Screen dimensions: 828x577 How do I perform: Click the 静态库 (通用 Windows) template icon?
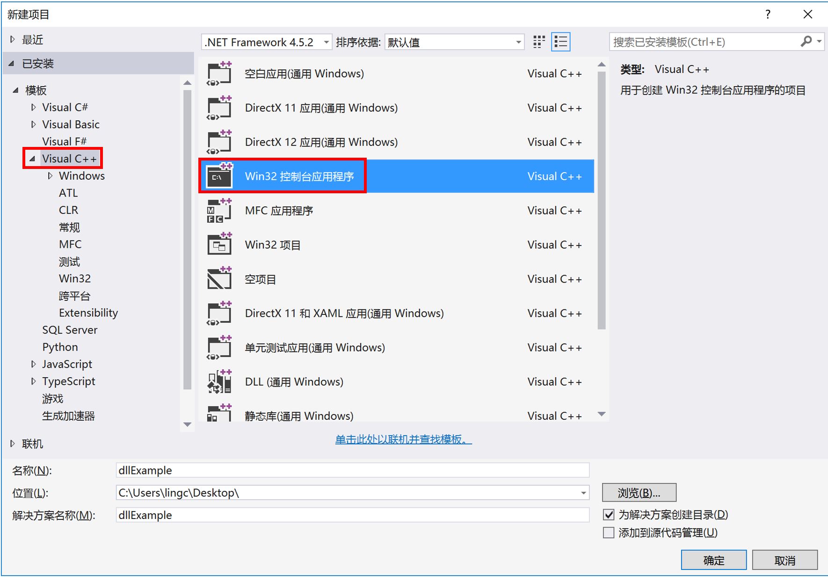pos(219,413)
